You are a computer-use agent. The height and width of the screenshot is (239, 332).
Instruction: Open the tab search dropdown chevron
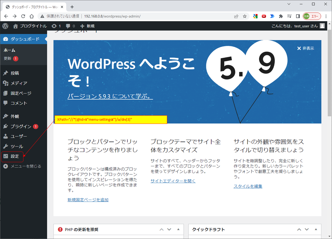click(x=289, y=4)
